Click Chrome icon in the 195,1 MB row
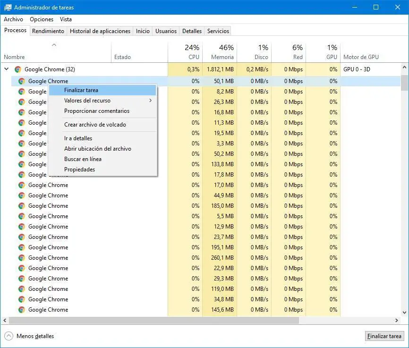The image size is (409, 348). (x=22, y=247)
